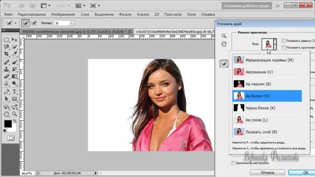Image resolution: width=315 pixels, height=177 pixels.
Task: Choose На слоях (L) view
Action: pos(267,120)
